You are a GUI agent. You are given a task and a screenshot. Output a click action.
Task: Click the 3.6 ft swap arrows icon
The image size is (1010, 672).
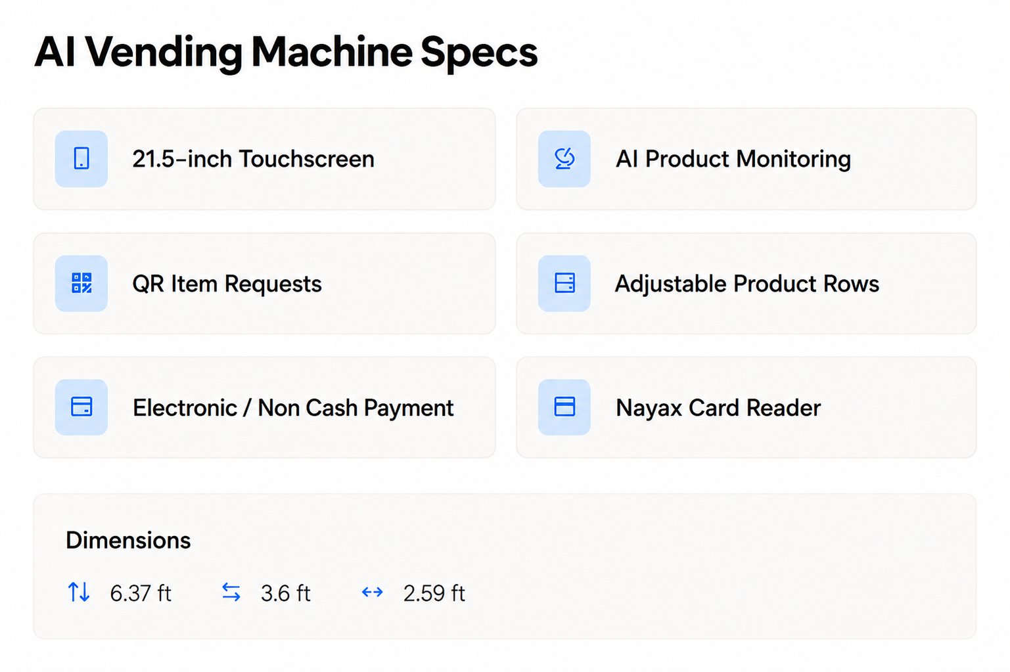click(x=231, y=593)
